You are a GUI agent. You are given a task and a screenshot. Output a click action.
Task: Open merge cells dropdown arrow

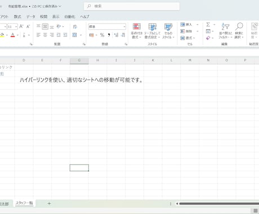pyautogui.click(x=81, y=35)
